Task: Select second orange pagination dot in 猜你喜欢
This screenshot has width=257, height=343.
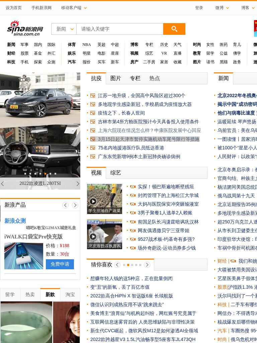Action: 128,265
